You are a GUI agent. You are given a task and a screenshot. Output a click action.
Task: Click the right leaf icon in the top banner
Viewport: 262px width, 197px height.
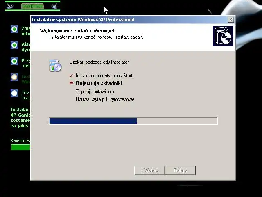point(55,7)
